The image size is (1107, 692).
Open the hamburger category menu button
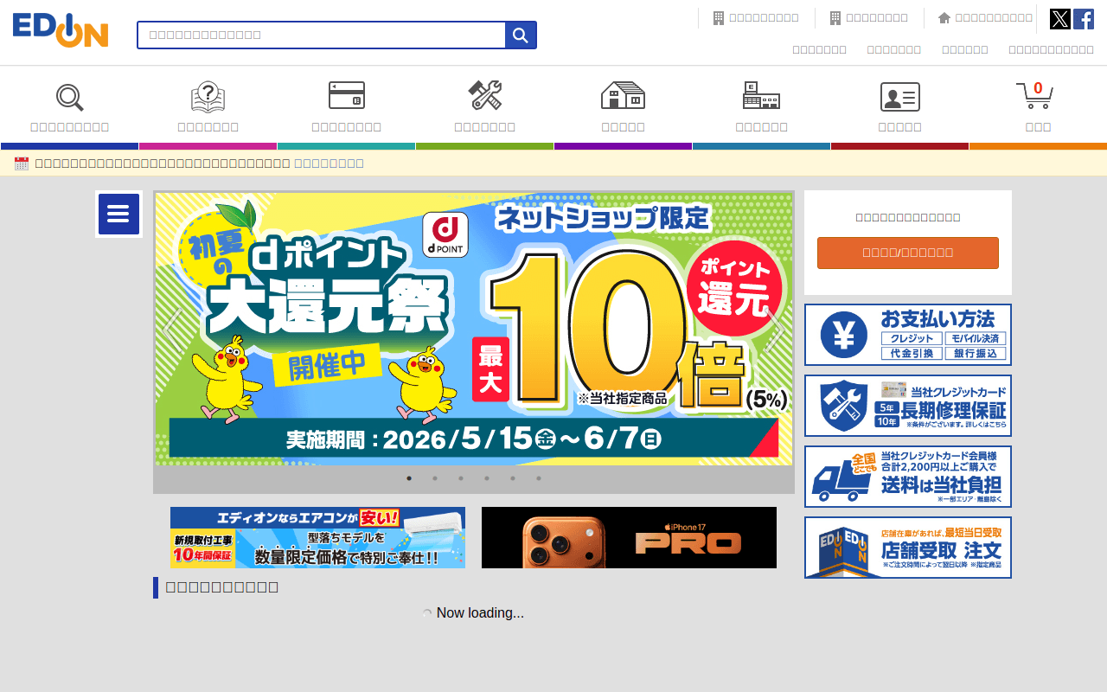tap(119, 215)
